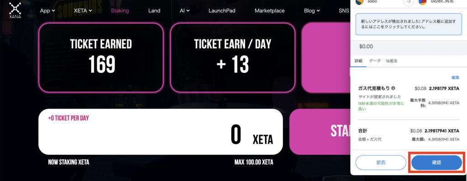Switch to the データ tab
467x181 pixels.
pos(375,60)
